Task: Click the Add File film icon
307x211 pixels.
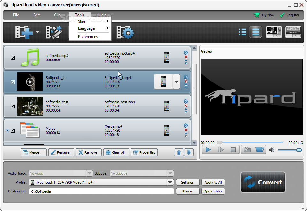Action: (24, 32)
